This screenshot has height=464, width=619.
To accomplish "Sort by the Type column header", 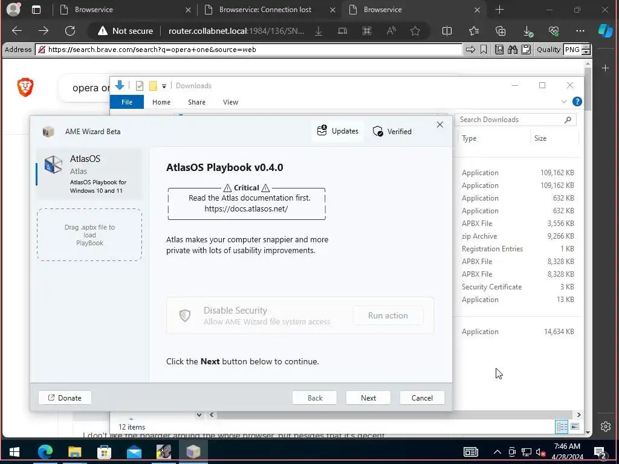I will pyautogui.click(x=469, y=138).
